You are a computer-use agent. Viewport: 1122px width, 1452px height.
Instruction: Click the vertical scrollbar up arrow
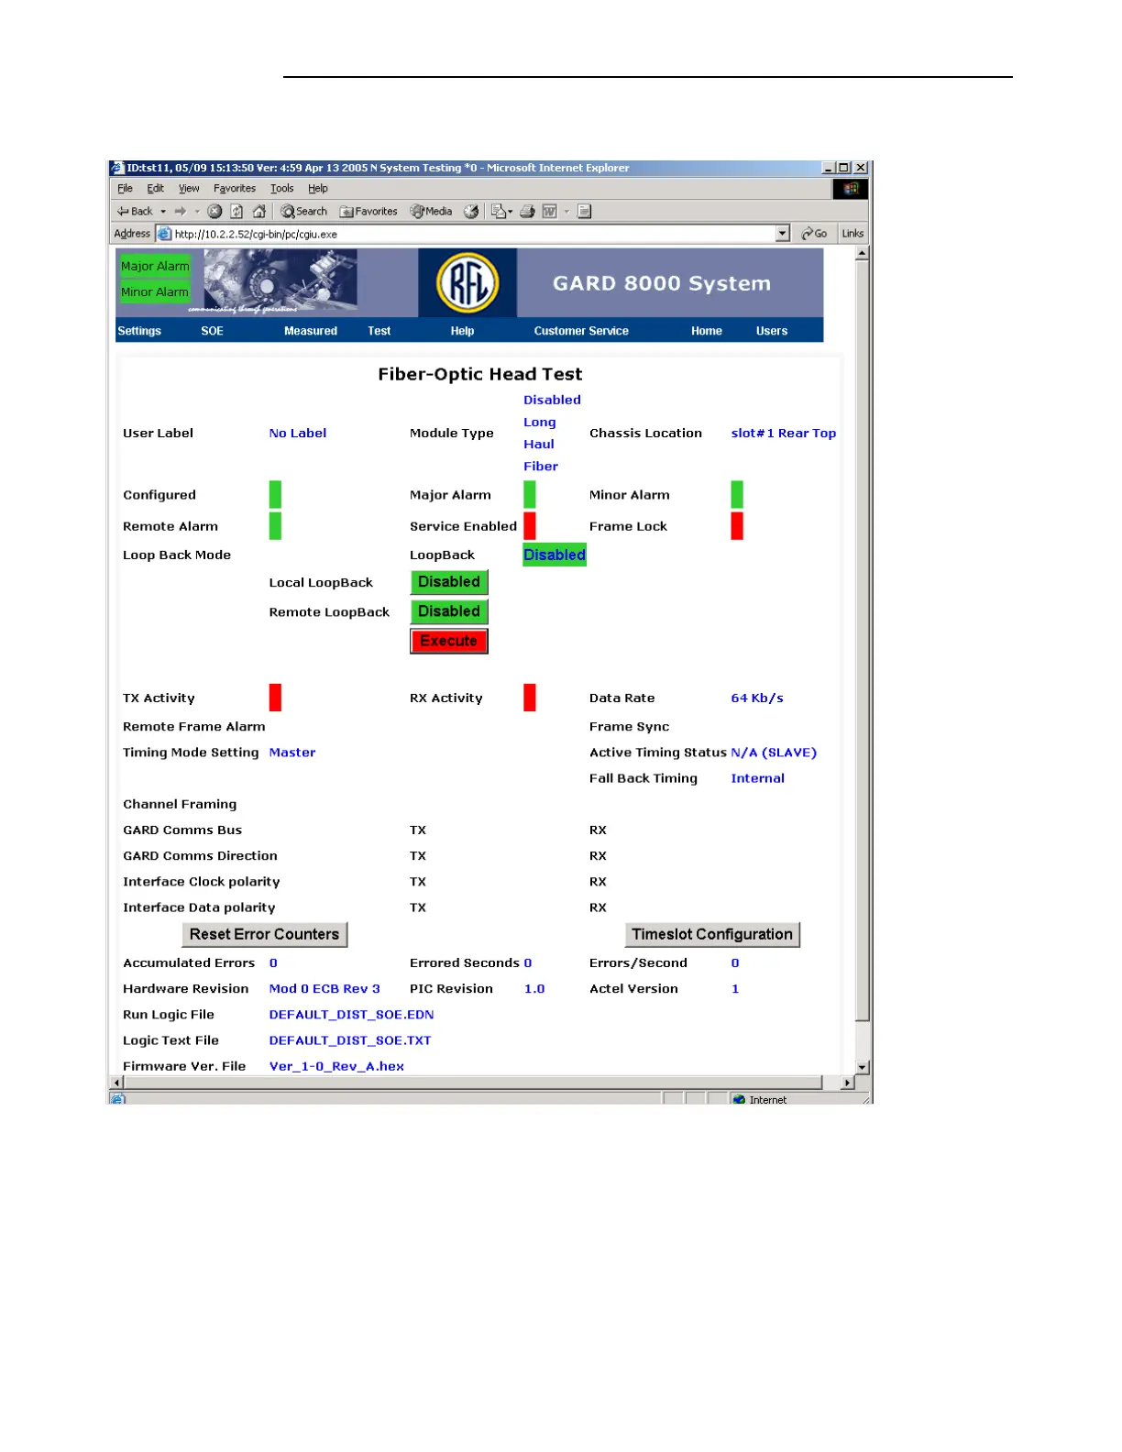point(862,254)
